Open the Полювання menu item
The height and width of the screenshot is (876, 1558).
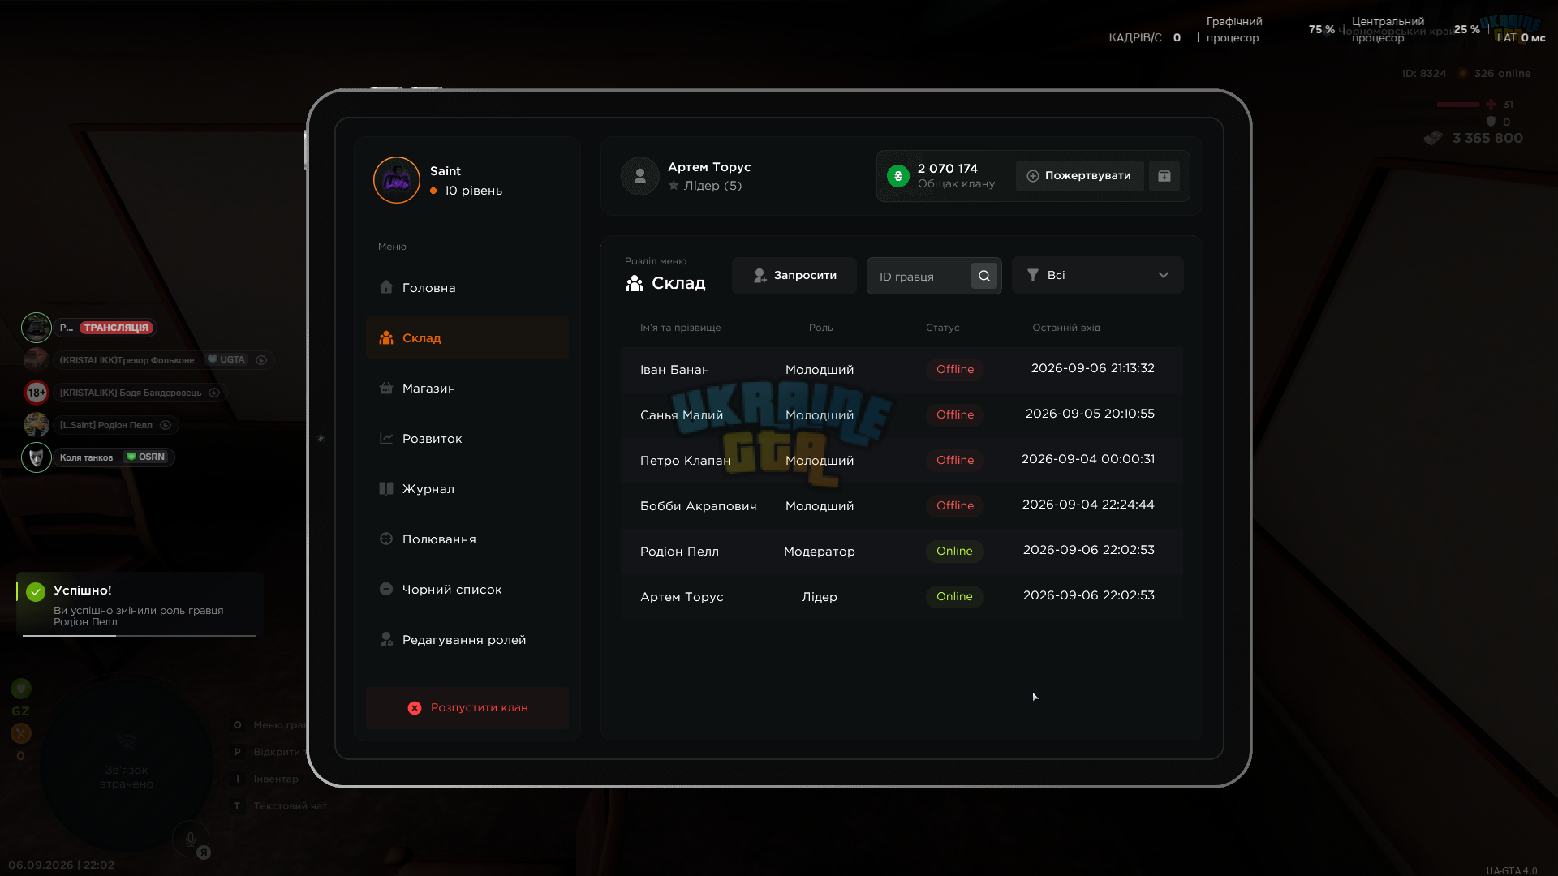467,539
